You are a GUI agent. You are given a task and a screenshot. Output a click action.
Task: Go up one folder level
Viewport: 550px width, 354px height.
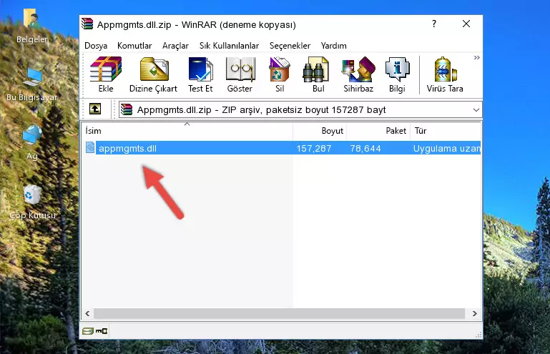point(95,109)
